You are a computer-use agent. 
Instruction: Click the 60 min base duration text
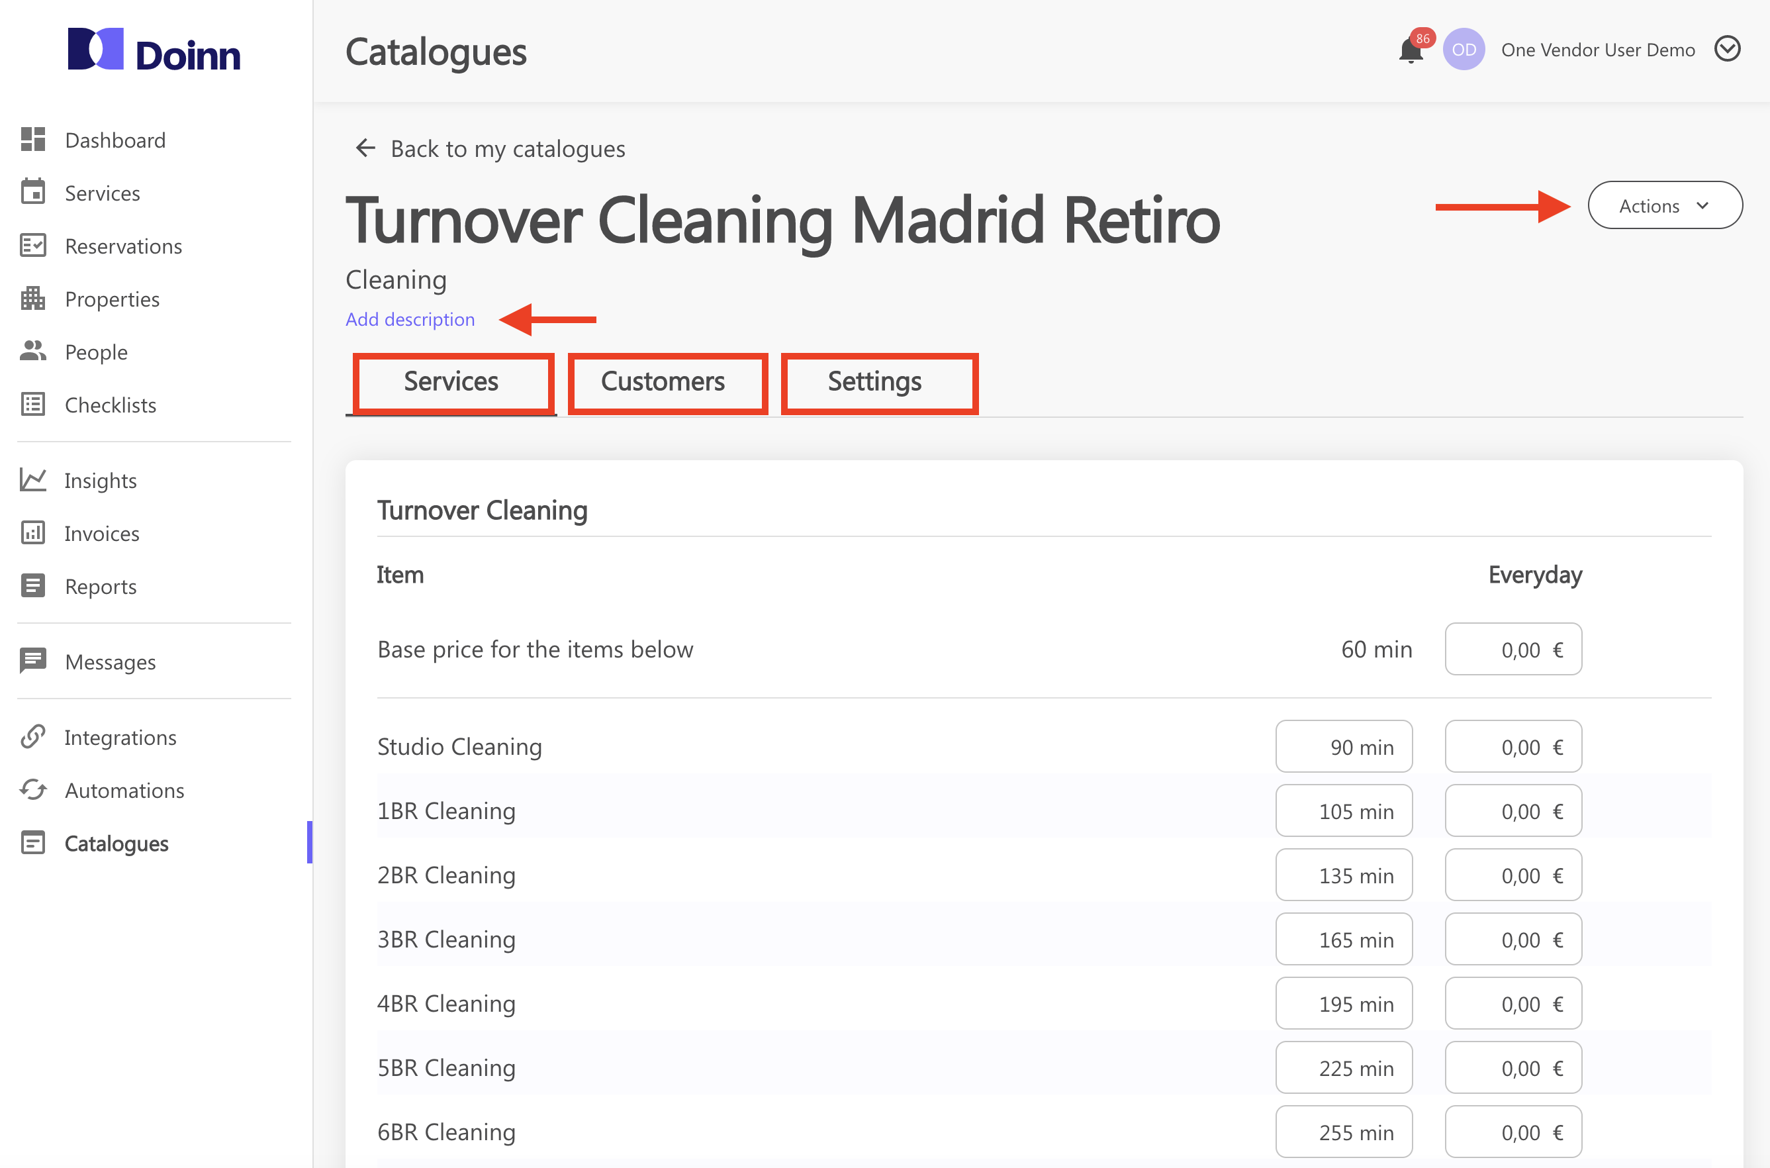pyautogui.click(x=1376, y=650)
